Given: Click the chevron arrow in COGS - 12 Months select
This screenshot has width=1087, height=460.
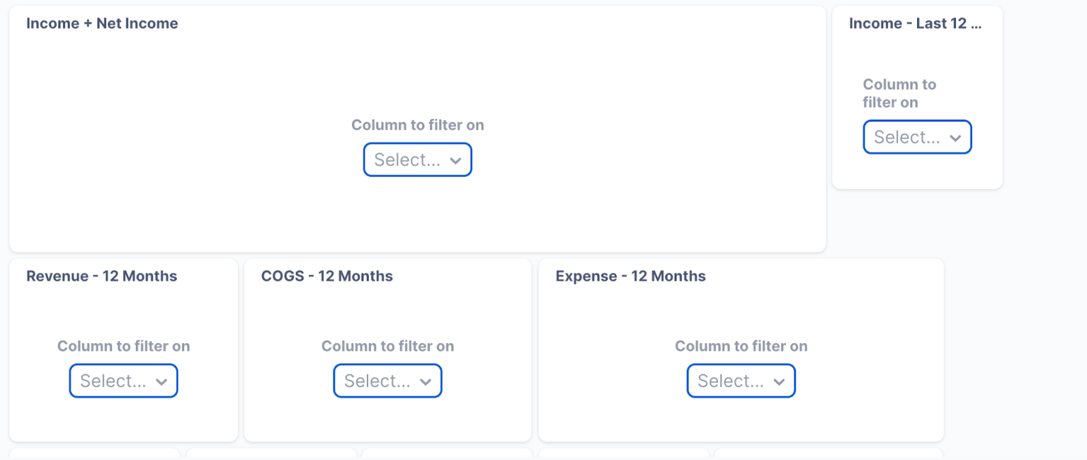Looking at the screenshot, I should pos(425,381).
